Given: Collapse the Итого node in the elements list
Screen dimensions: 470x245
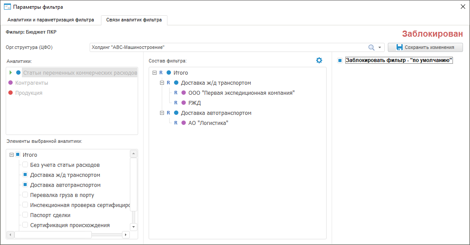Looking at the screenshot, I should 11,155.
